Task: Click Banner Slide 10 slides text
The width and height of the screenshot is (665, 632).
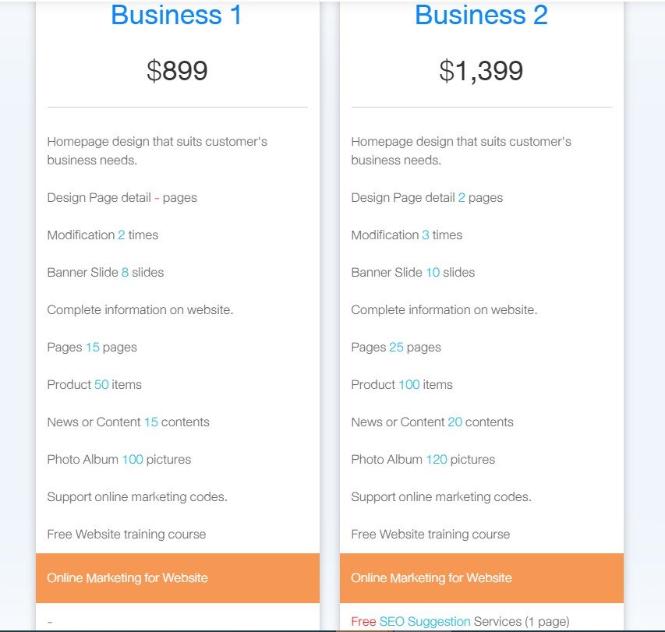Action: (x=412, y=272)
